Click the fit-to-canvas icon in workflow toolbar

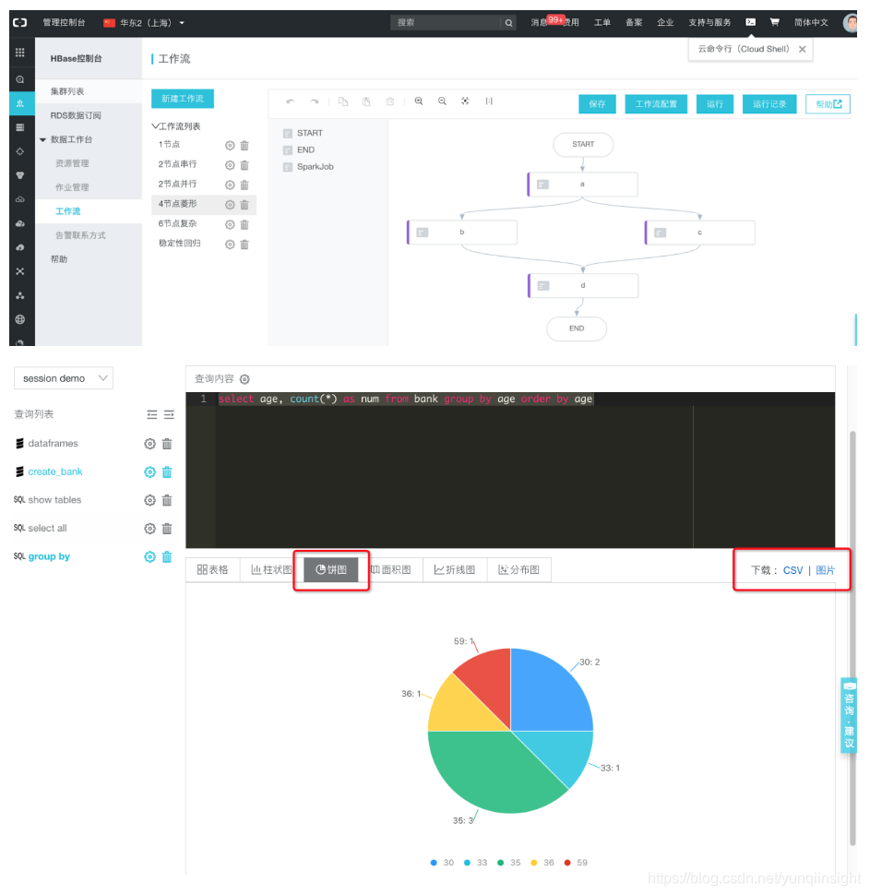[x=465, y=101]
